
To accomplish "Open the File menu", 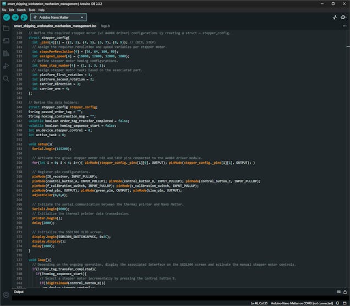I will [x=4, y=10].
